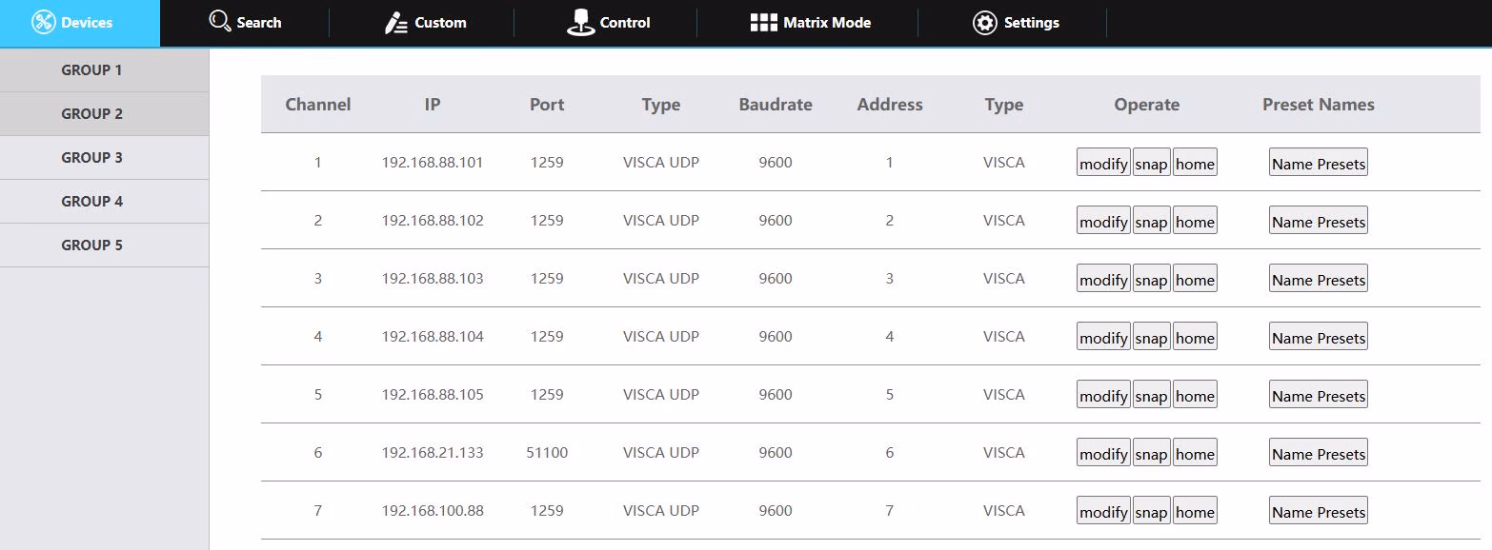Screen dimensions: 1492x550
Task: Click the Matrix Mode grid icon
Action: click(x=763, y=23)
